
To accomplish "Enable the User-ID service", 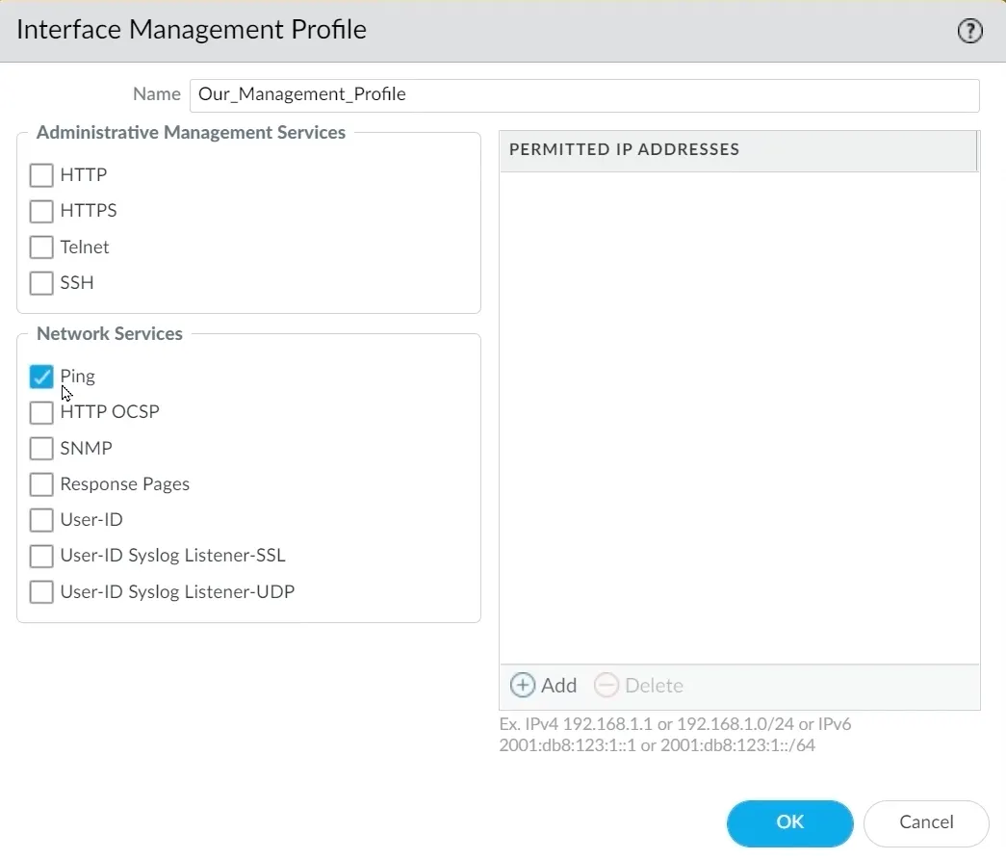I will coord(41,519).
